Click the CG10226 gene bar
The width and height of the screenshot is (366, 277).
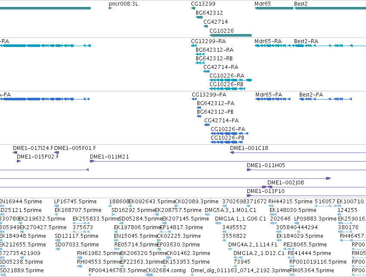pos(231,35)
